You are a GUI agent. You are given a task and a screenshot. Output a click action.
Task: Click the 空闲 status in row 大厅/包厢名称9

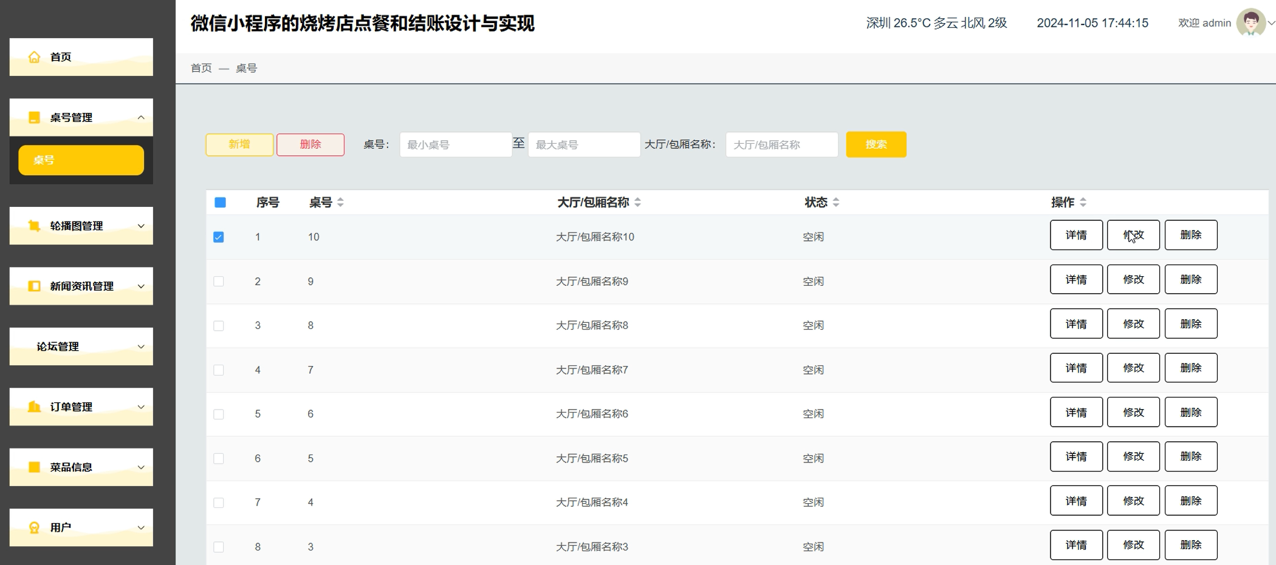click(813, 281)
